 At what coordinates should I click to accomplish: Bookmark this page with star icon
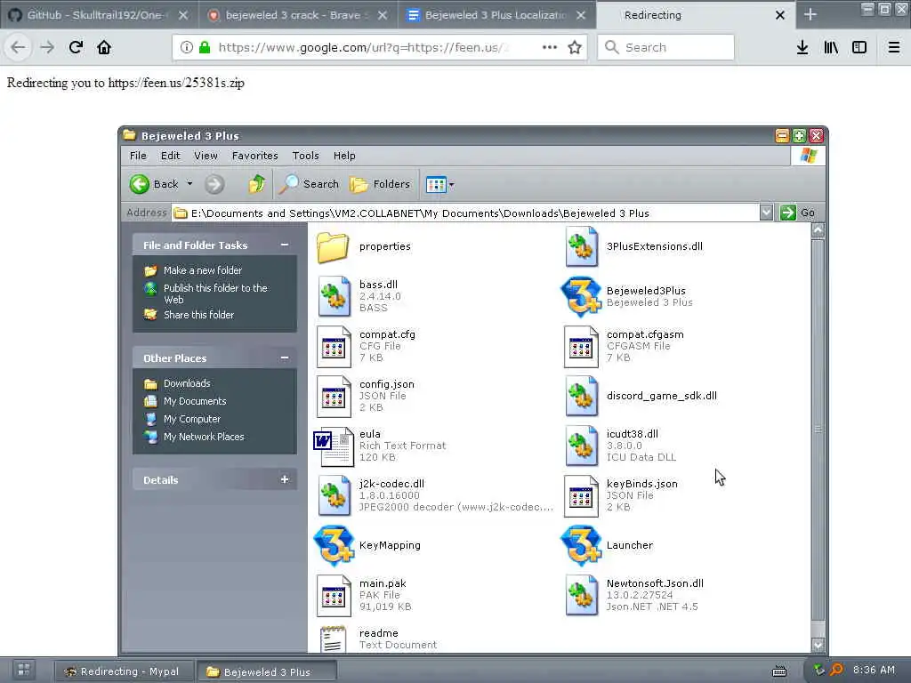point(575,47)
